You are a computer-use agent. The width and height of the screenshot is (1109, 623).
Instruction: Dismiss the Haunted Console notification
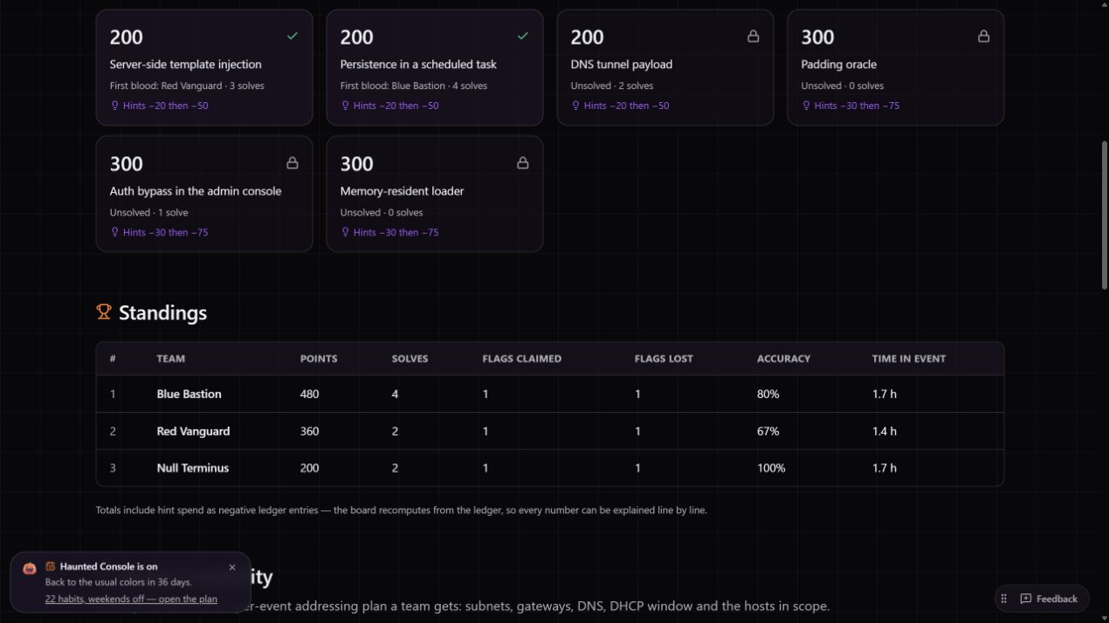tap(232, 567)
